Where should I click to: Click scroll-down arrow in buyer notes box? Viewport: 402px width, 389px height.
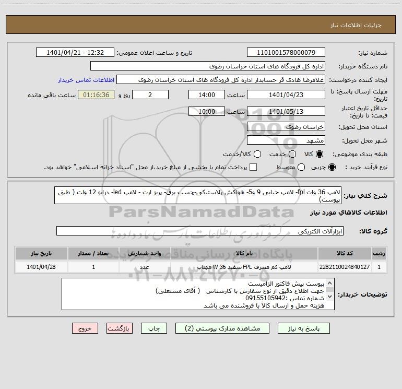tap(330, 297)
